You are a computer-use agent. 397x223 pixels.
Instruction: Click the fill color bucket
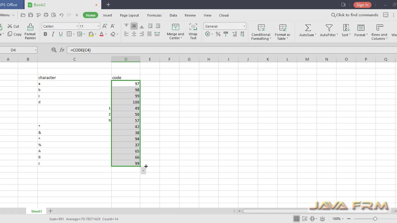(x=91, y=34)
